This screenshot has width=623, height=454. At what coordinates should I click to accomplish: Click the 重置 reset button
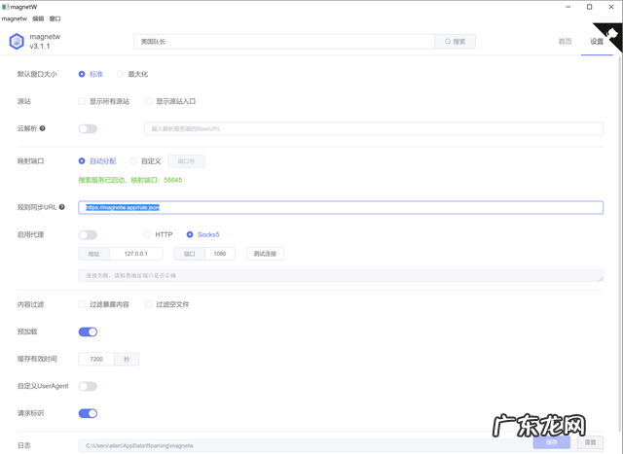pyautogui.click(x=590, y=442)
